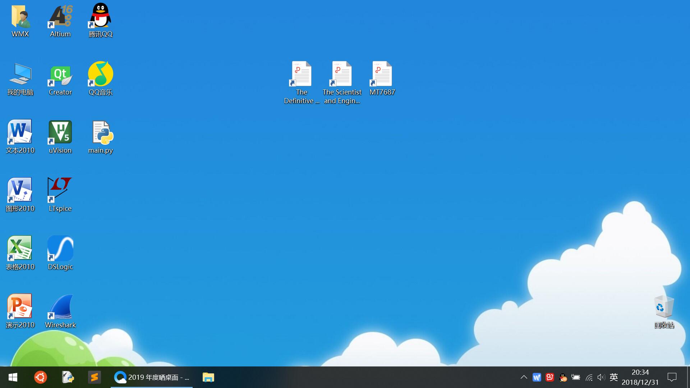Select the Wireshark shortcut

pyautogui.click(x=60, y=312)
